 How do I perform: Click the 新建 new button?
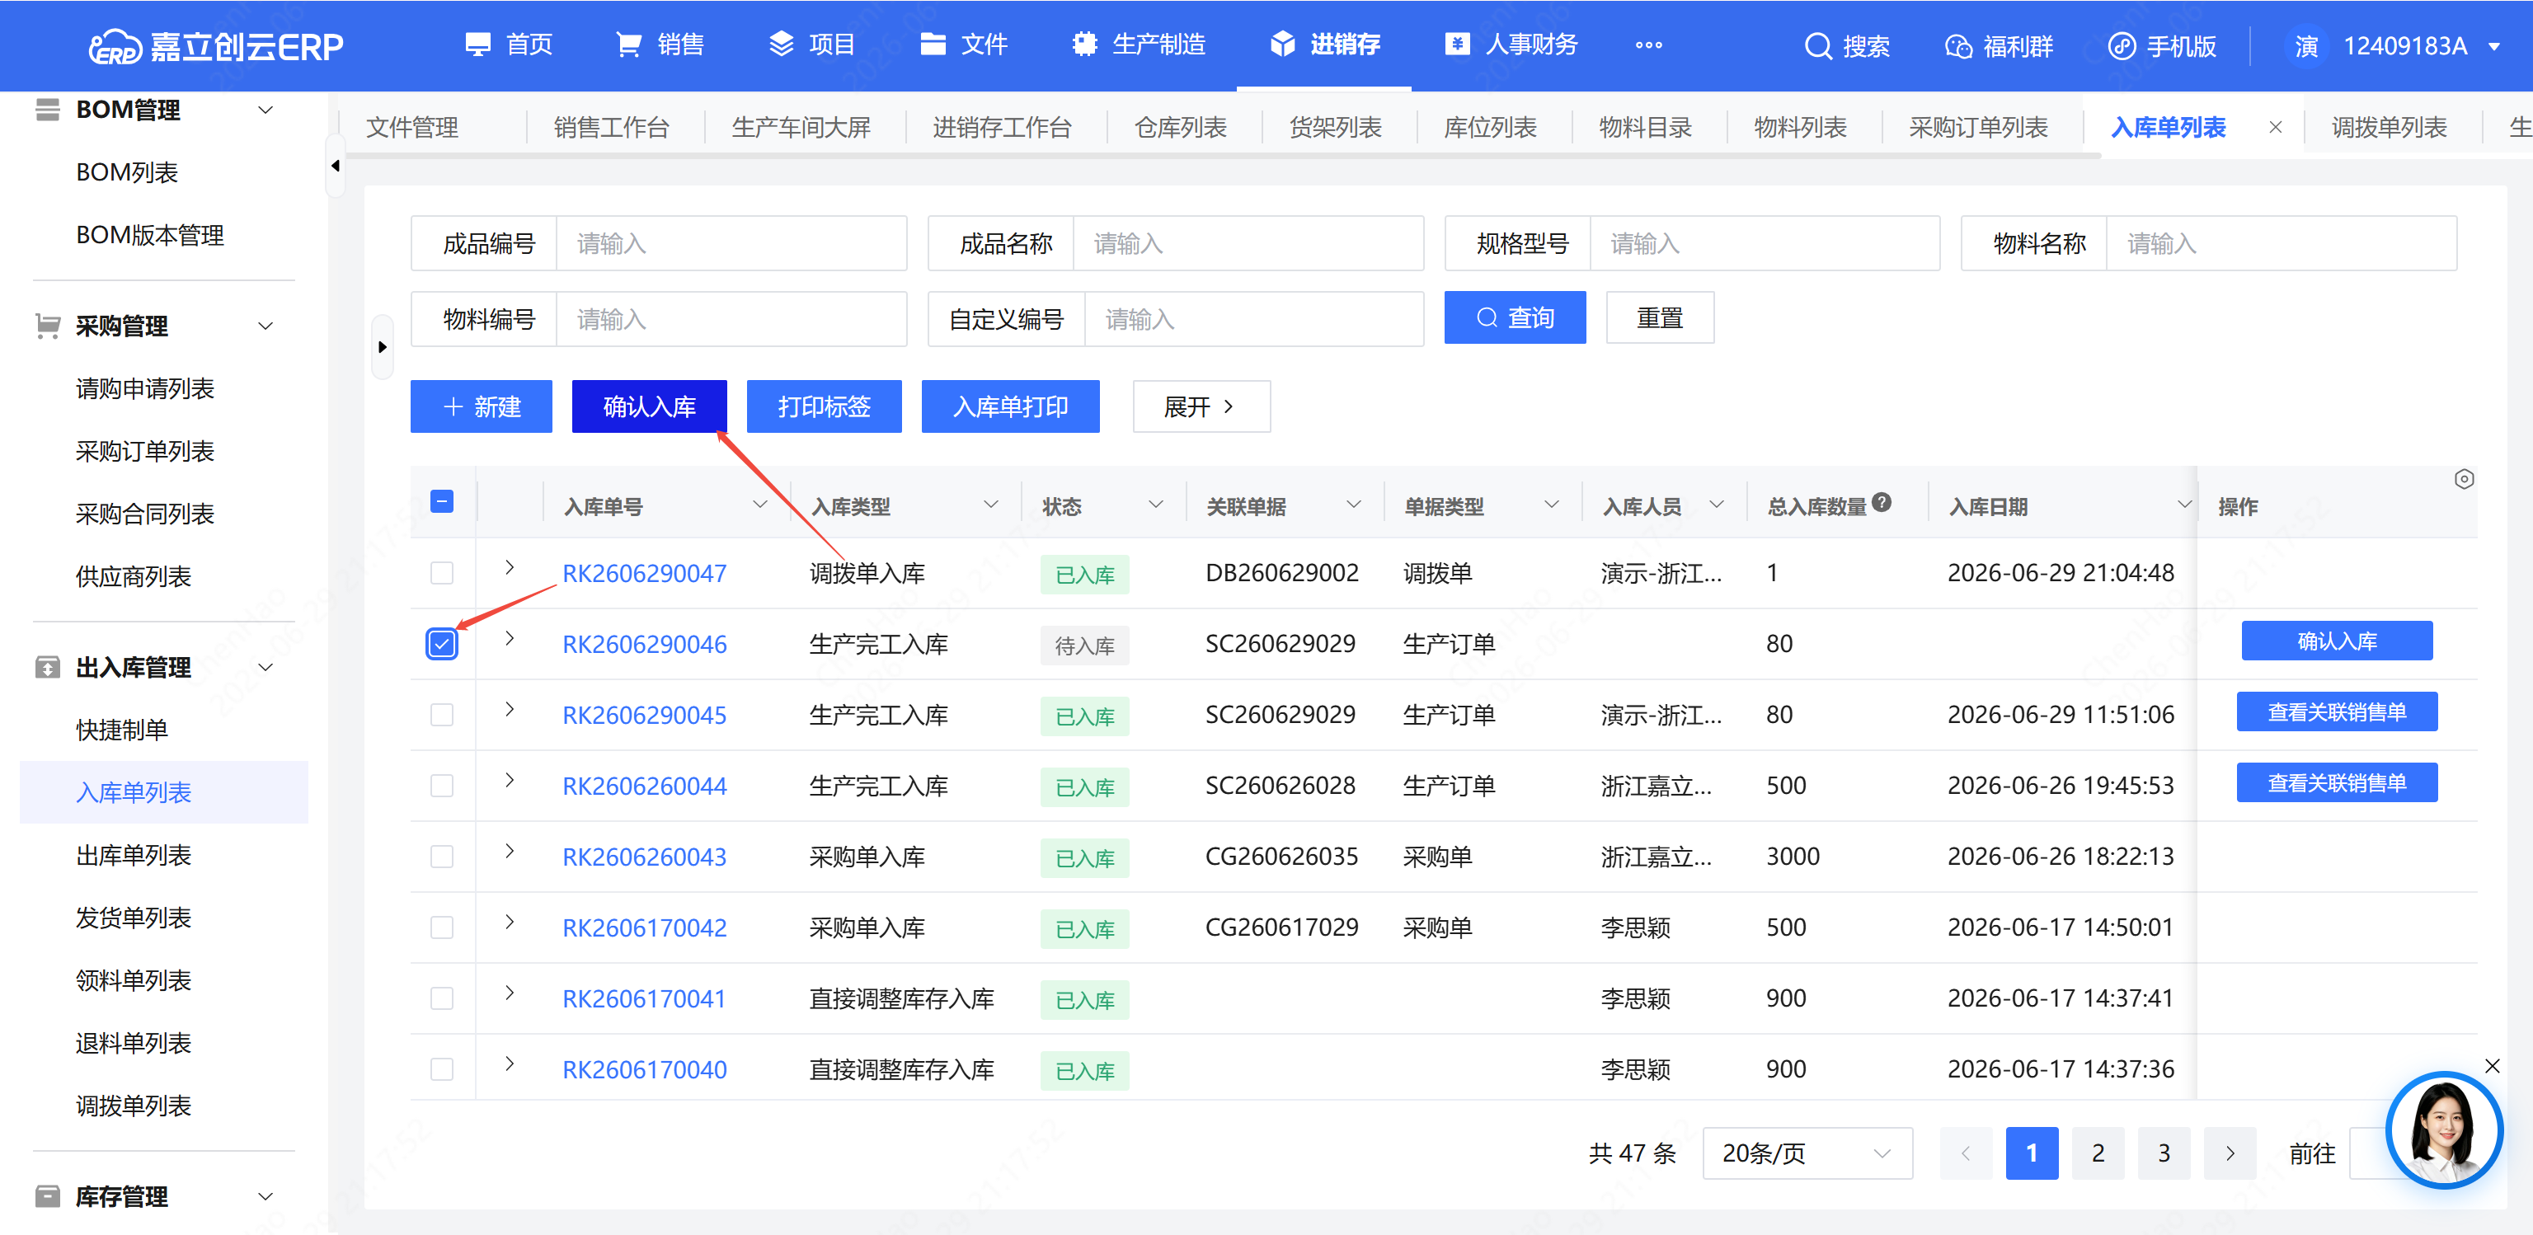481,407
